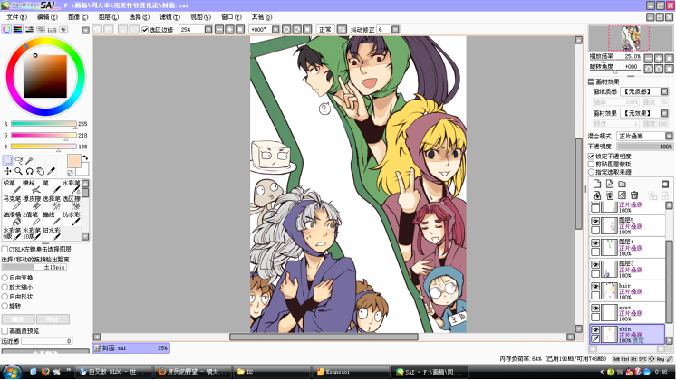This screenshot has height=380, width=676.
Task: Select the rotate canvas tool
Action: click(x=29, y=171)
